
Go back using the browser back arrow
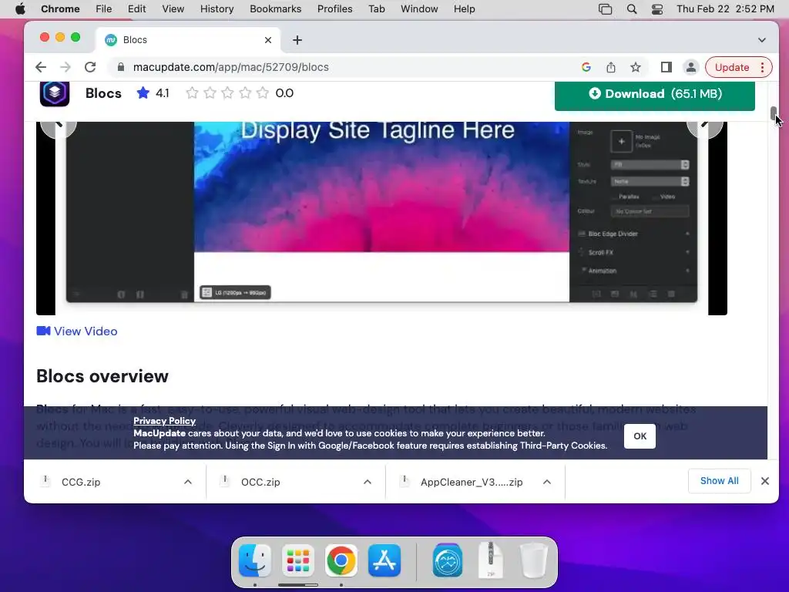pyautogui.click(x=41, y=67)
